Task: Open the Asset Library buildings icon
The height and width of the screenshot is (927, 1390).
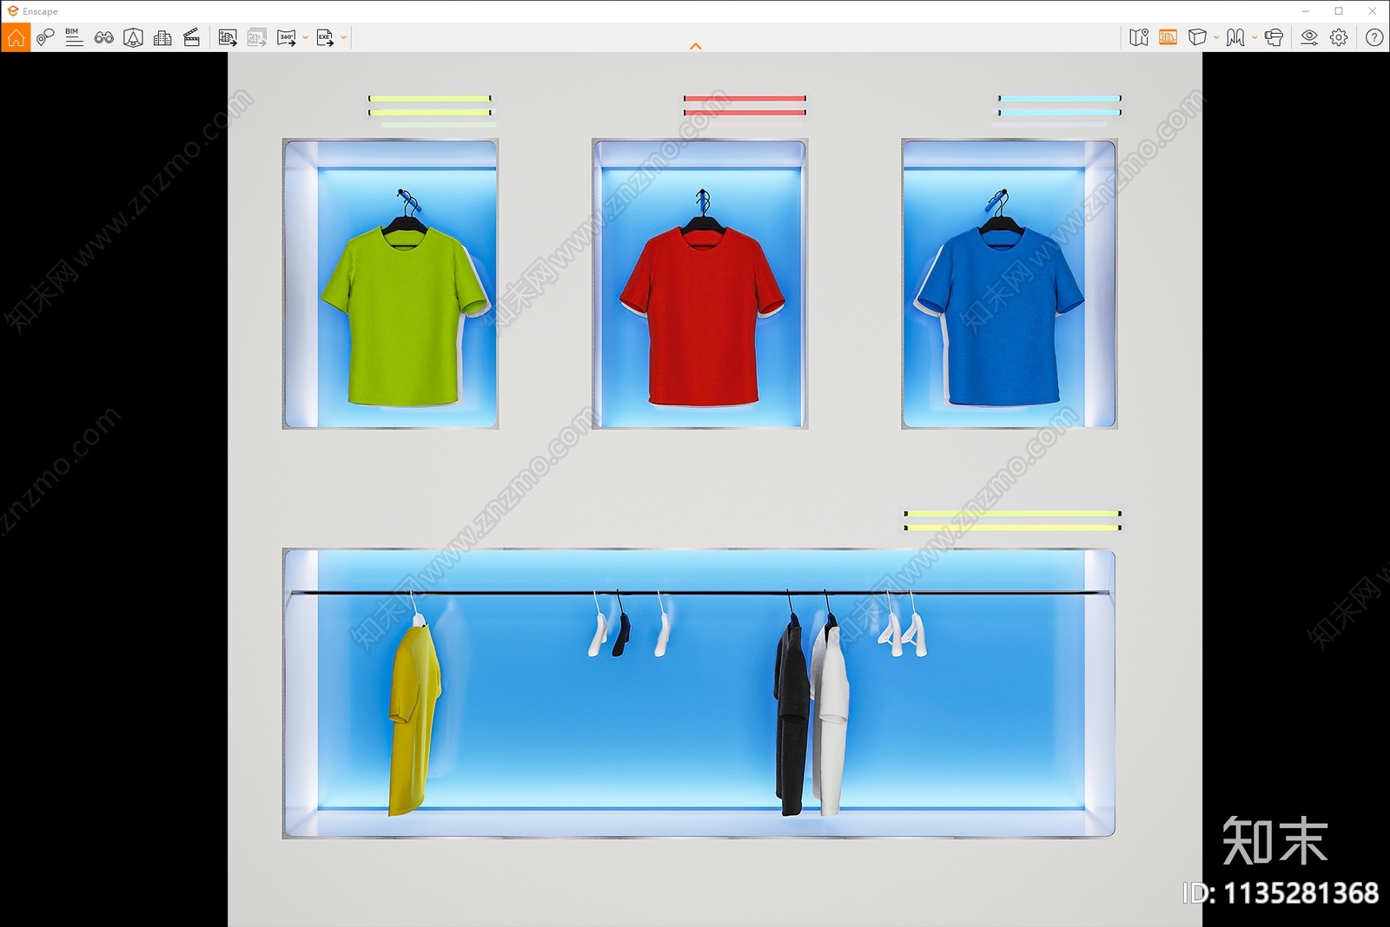Action: coord(162,37)
